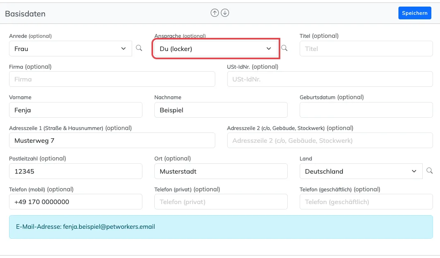This screenshot has height=258, width=440.
Task: Click the move-up arrow icon beside Basisdaten
Action: (x=215, y=13)
